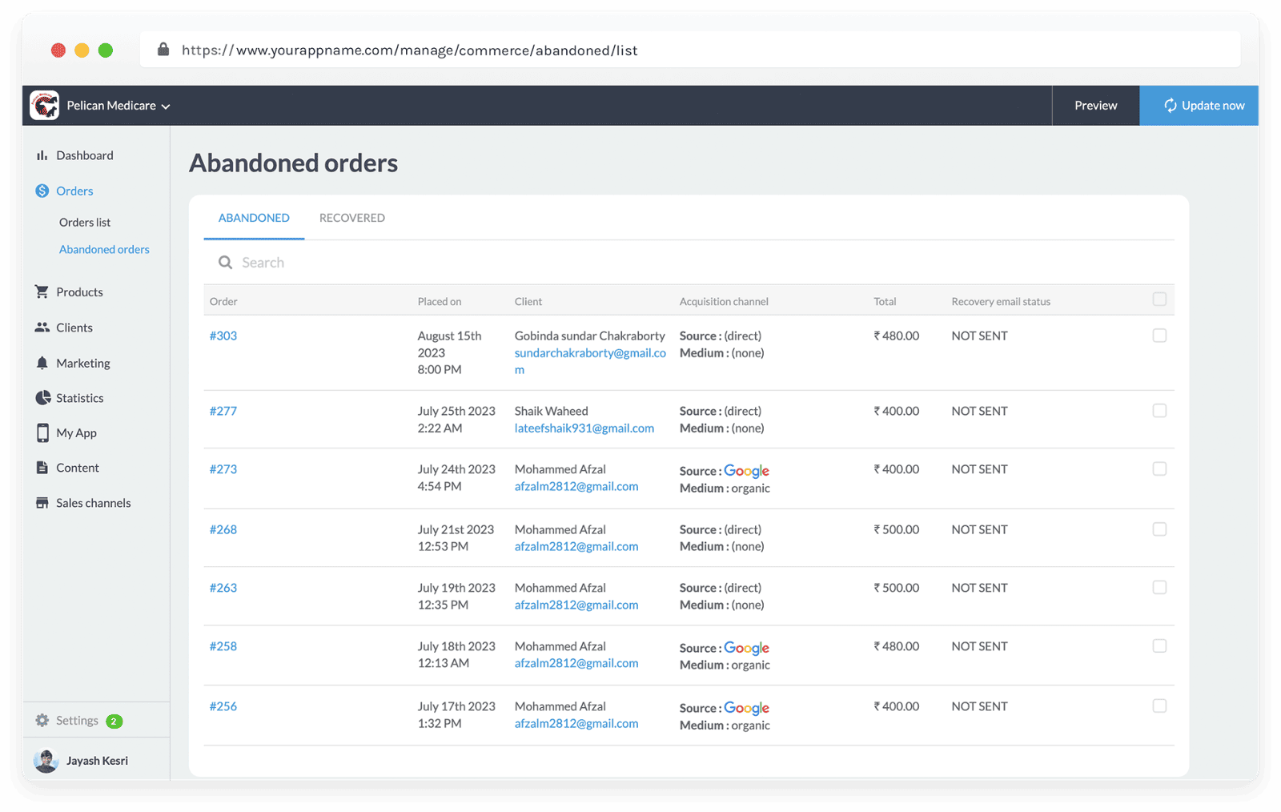Click the Preview button
Image resolution: width=1281 pixels, height=812 pixels.
1095,105
